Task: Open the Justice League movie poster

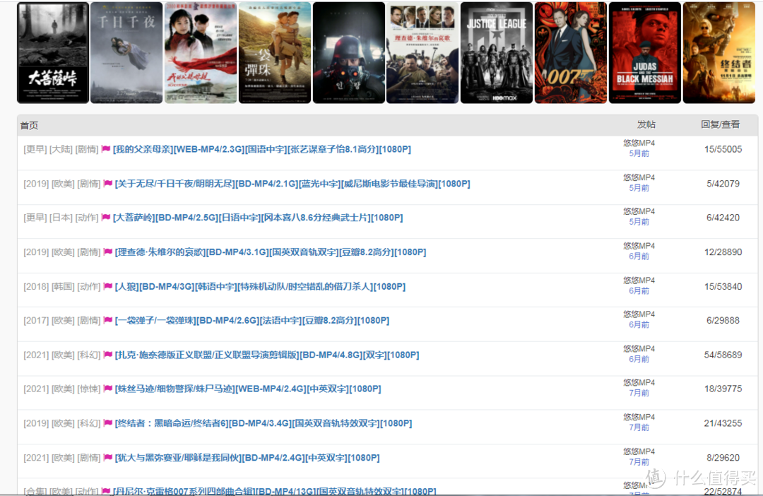Action: (496, 53)
